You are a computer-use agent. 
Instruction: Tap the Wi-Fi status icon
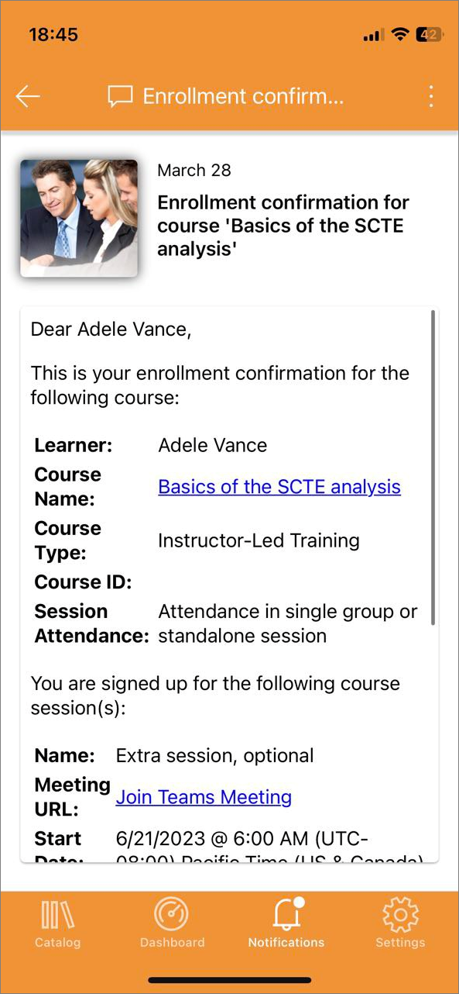(399, 35)
